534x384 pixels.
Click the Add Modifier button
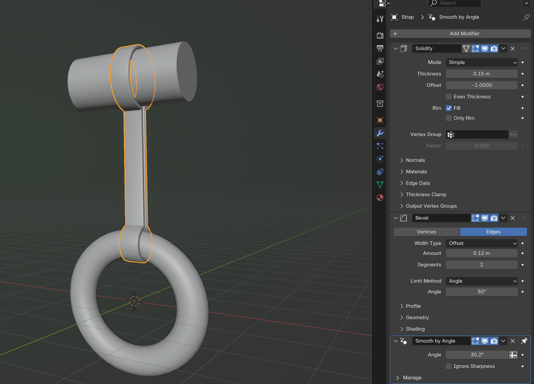click(x=464, y=33)
